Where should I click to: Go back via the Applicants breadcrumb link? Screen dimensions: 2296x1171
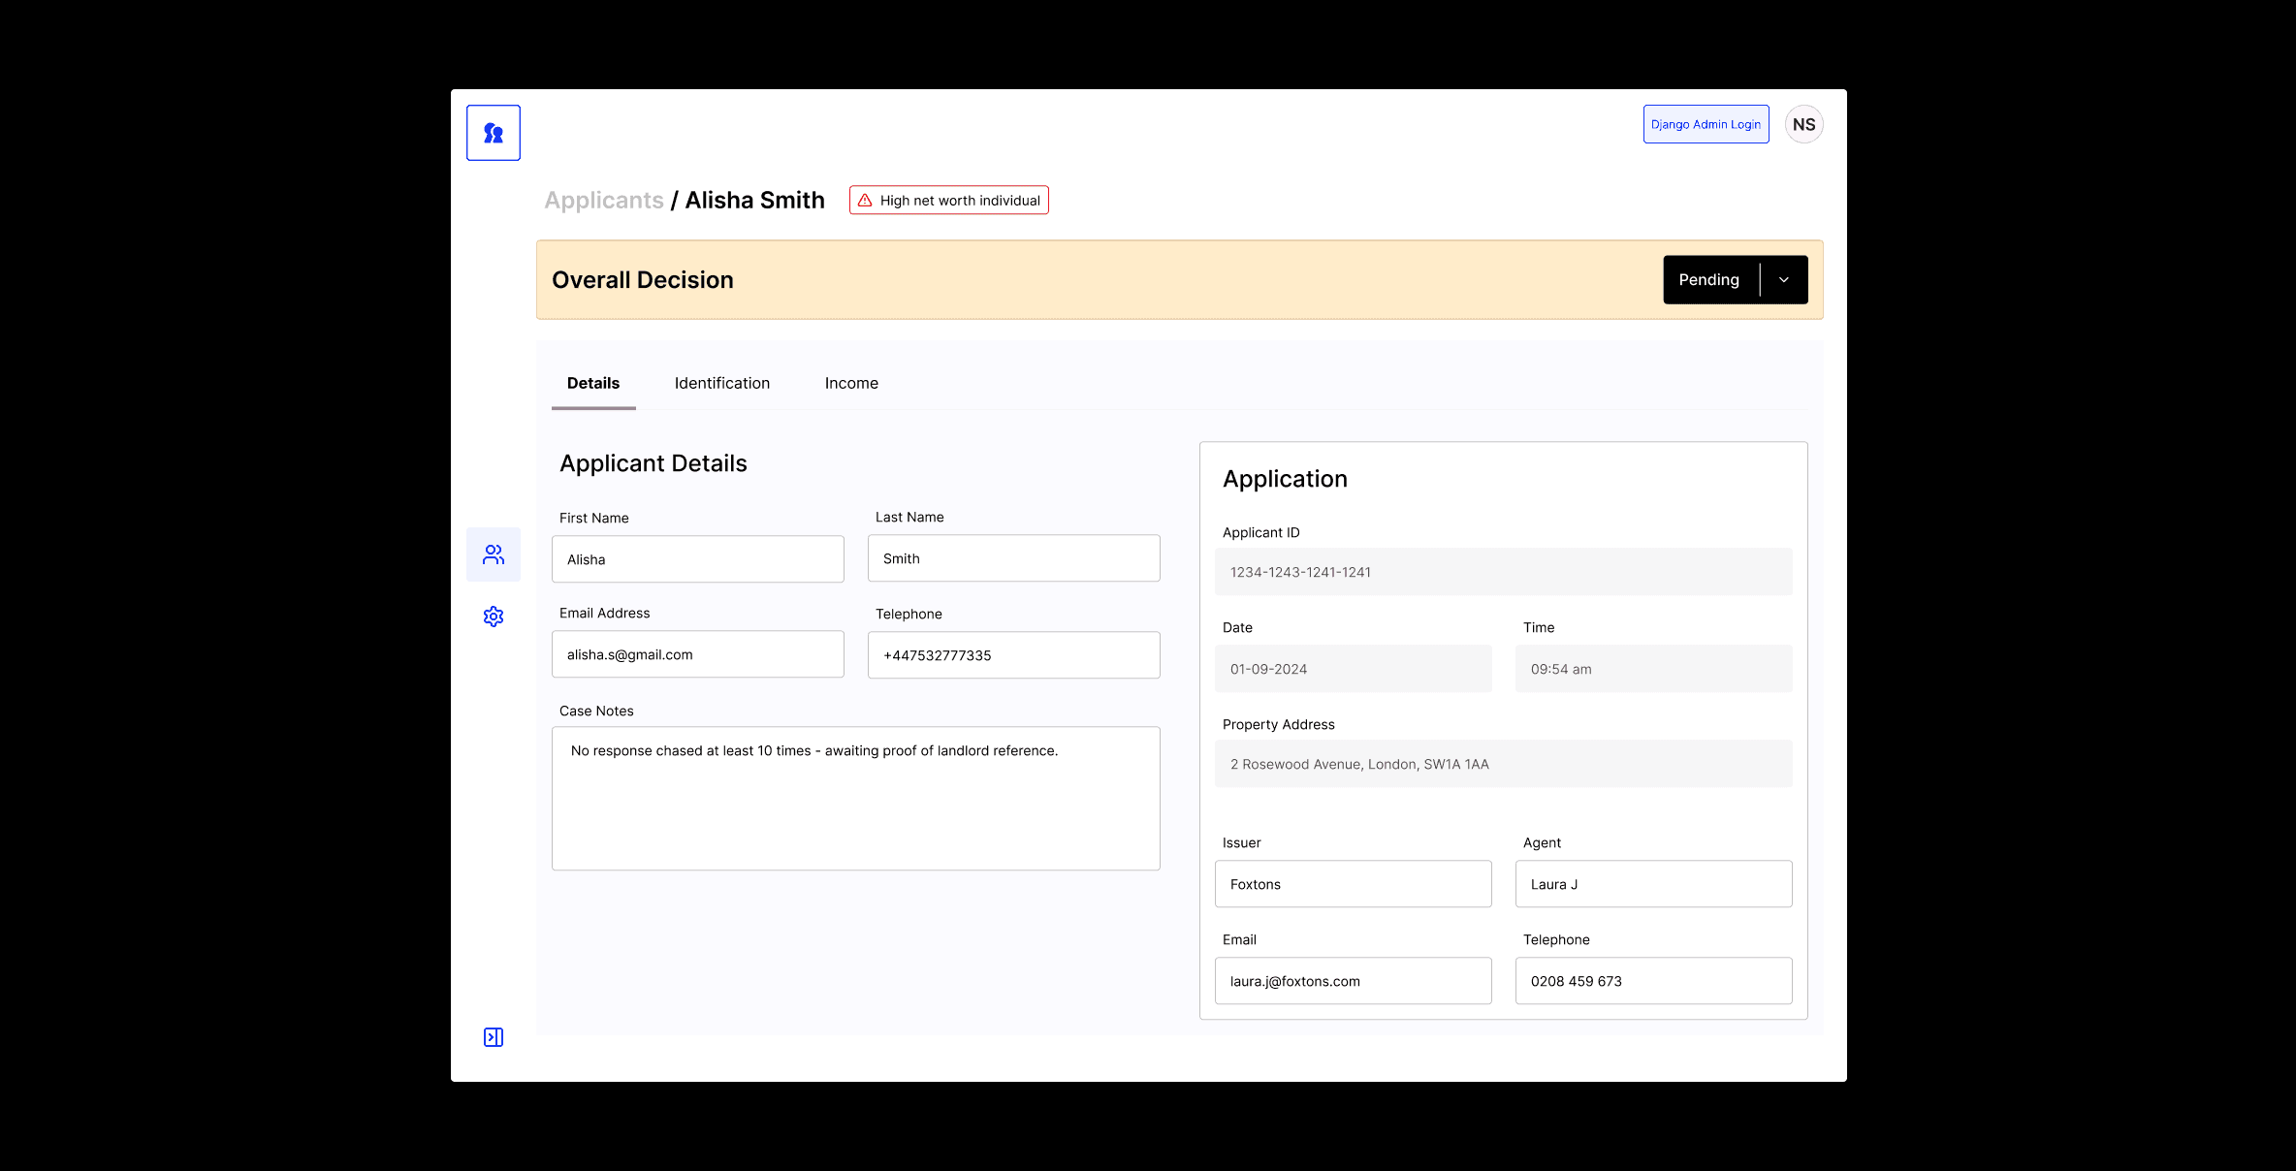pos(603,201)
